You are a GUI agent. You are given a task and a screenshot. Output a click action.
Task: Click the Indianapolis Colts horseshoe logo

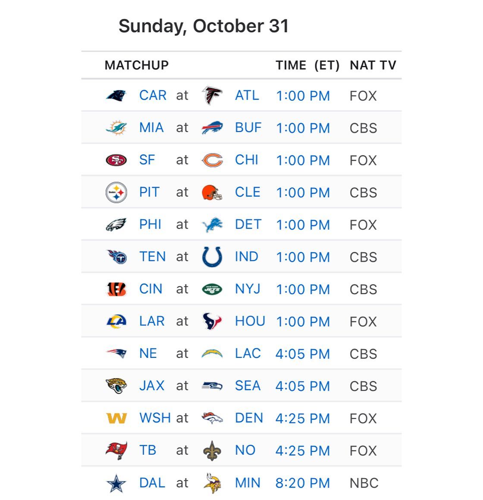pyautogui.click(x=212, y=257)
